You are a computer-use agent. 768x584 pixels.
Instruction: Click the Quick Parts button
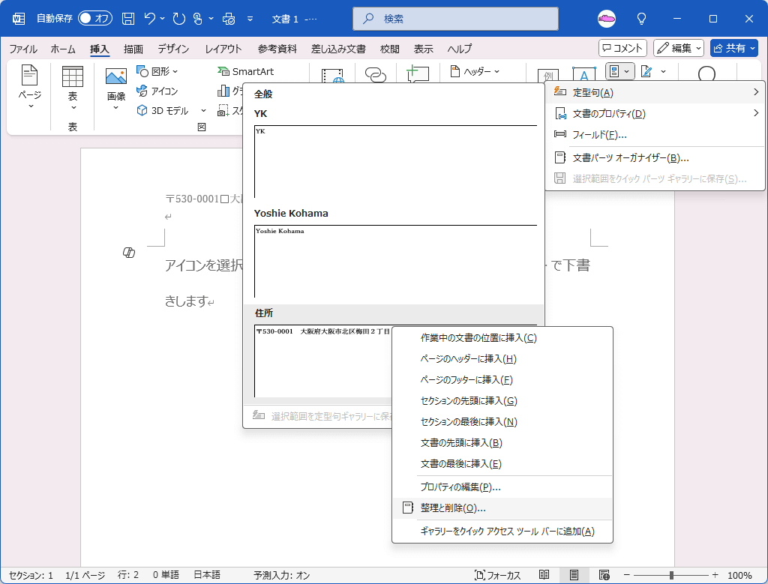coord(620,71)
